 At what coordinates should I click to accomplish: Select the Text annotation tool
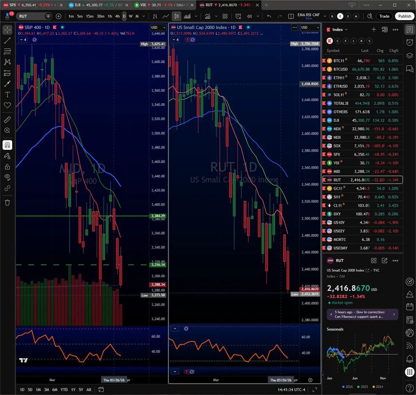tap(7, 94)
